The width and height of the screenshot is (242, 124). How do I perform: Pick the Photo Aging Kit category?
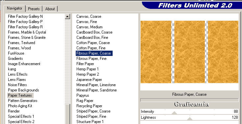[20, 106]
